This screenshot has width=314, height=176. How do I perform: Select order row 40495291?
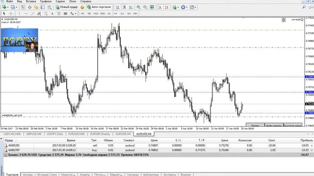158,146
